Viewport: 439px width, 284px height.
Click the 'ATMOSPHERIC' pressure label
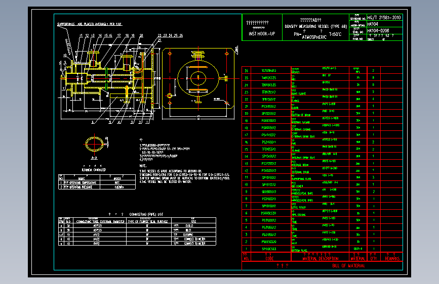314,37
